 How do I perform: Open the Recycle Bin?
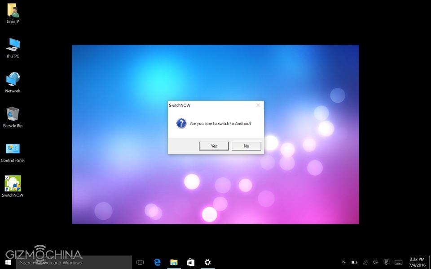click(x=13, y=115)
